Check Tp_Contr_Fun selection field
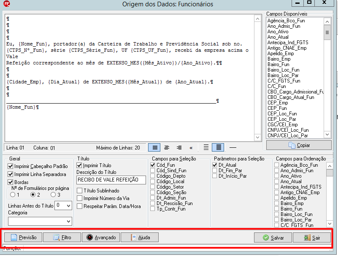Screen dimensions: 338x256 [x=153, y=209]
